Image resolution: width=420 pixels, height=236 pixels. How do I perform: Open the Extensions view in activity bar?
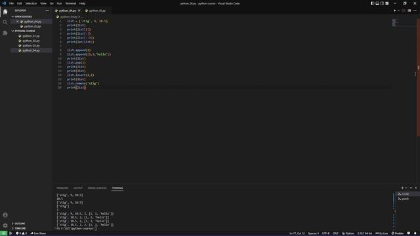(5, 33)
